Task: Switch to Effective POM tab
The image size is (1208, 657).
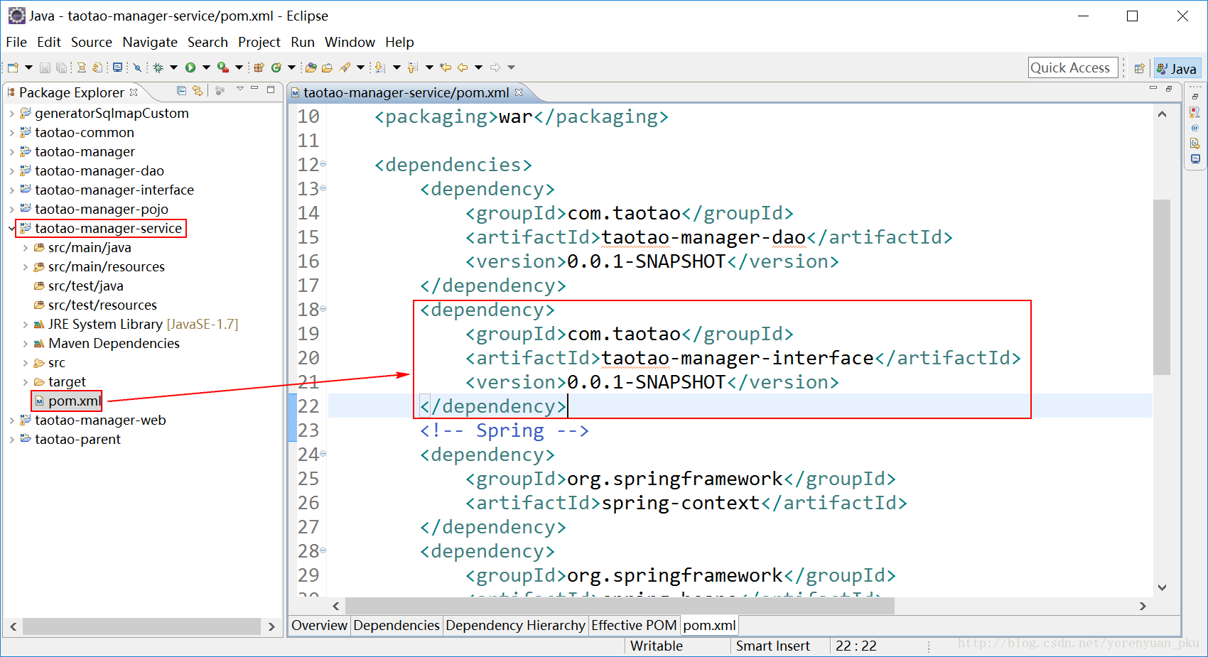Action: click(634, 625)
